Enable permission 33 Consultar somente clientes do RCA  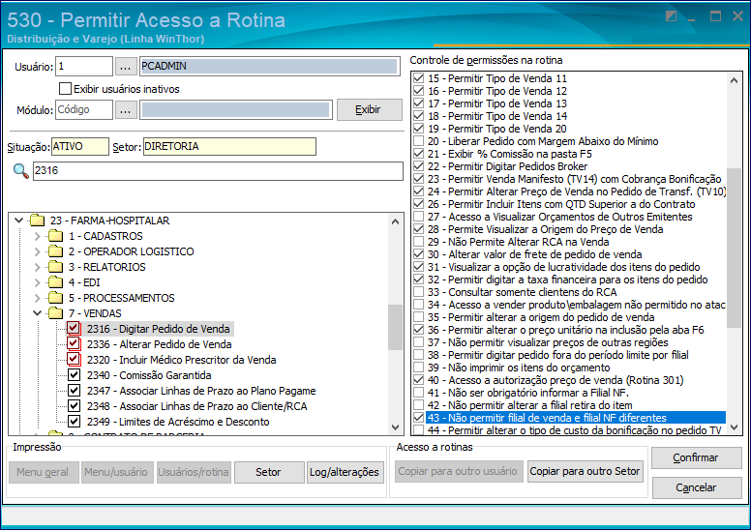point(419,292)
